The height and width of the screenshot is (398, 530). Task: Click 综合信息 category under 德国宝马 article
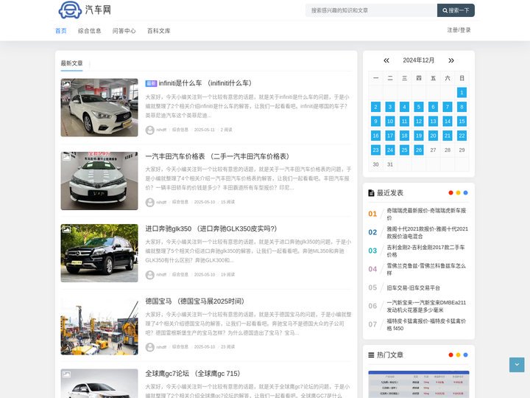[180, 347]
